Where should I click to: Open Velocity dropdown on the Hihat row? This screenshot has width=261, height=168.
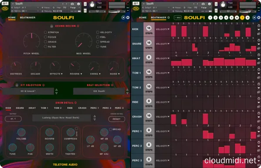click(x=162, y=58)
